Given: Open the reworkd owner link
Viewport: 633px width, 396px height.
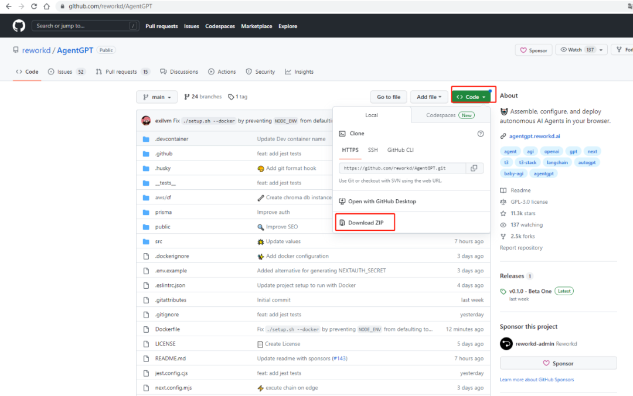Looking at the screenshot, I should point(36,50).
